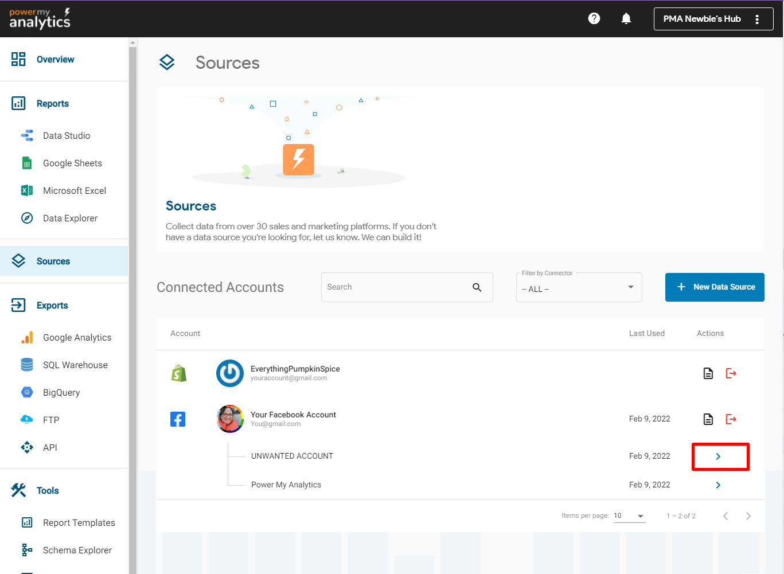The height and width of the screenshot is (574, 784).
Task: Open Report Templates tool
Action: pos(79,522)
